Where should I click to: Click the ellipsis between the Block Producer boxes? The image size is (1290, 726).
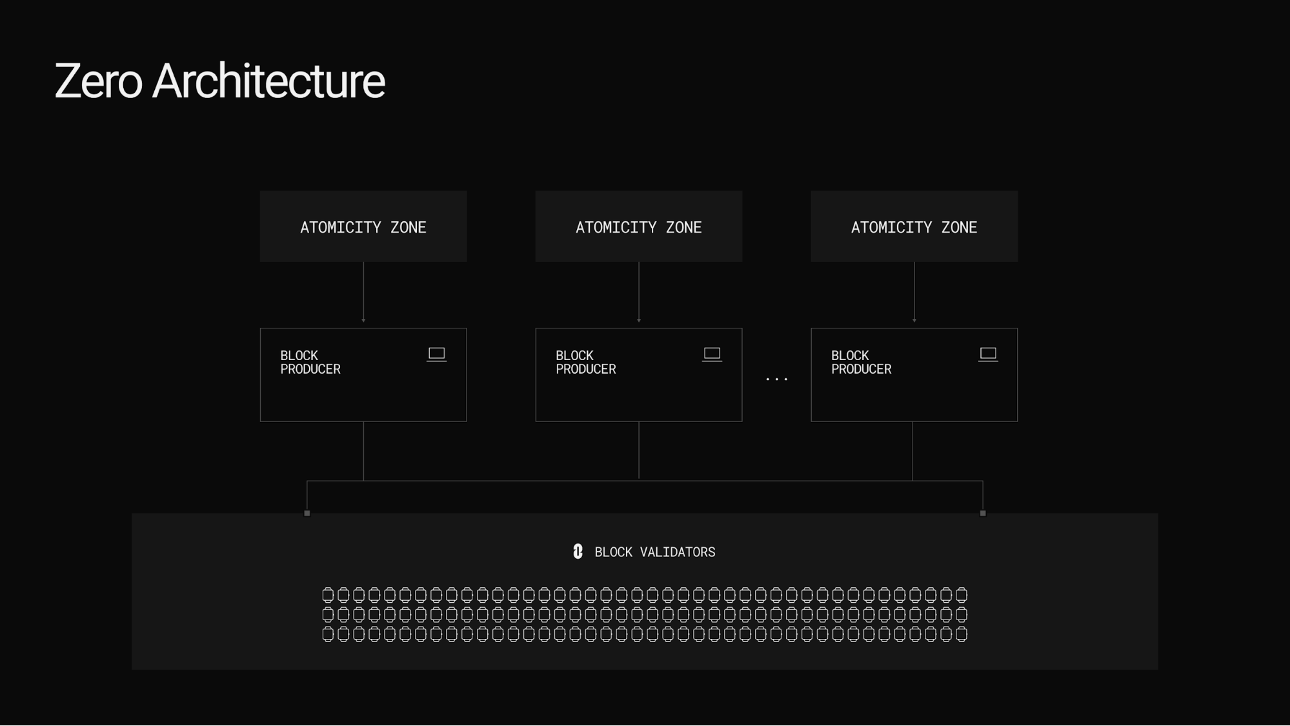coord(776,379)
